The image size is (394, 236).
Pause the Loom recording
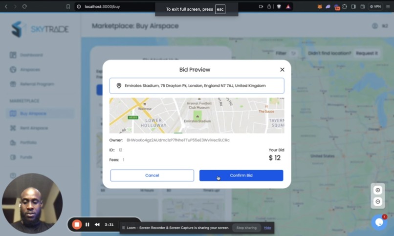point(87,224)
